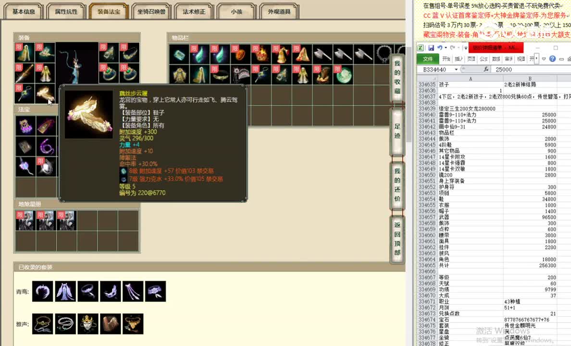Open the Undo dropdown arrow in Excel

coord(445,48)
